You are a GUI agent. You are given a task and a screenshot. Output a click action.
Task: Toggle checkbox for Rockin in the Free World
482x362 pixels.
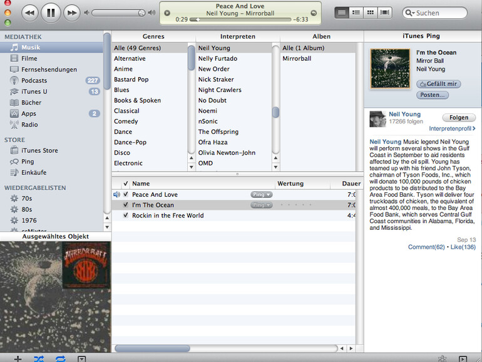pos(125,215)
